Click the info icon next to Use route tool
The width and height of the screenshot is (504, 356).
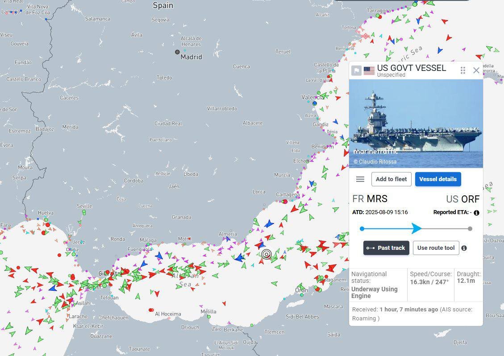click(464, 248)
